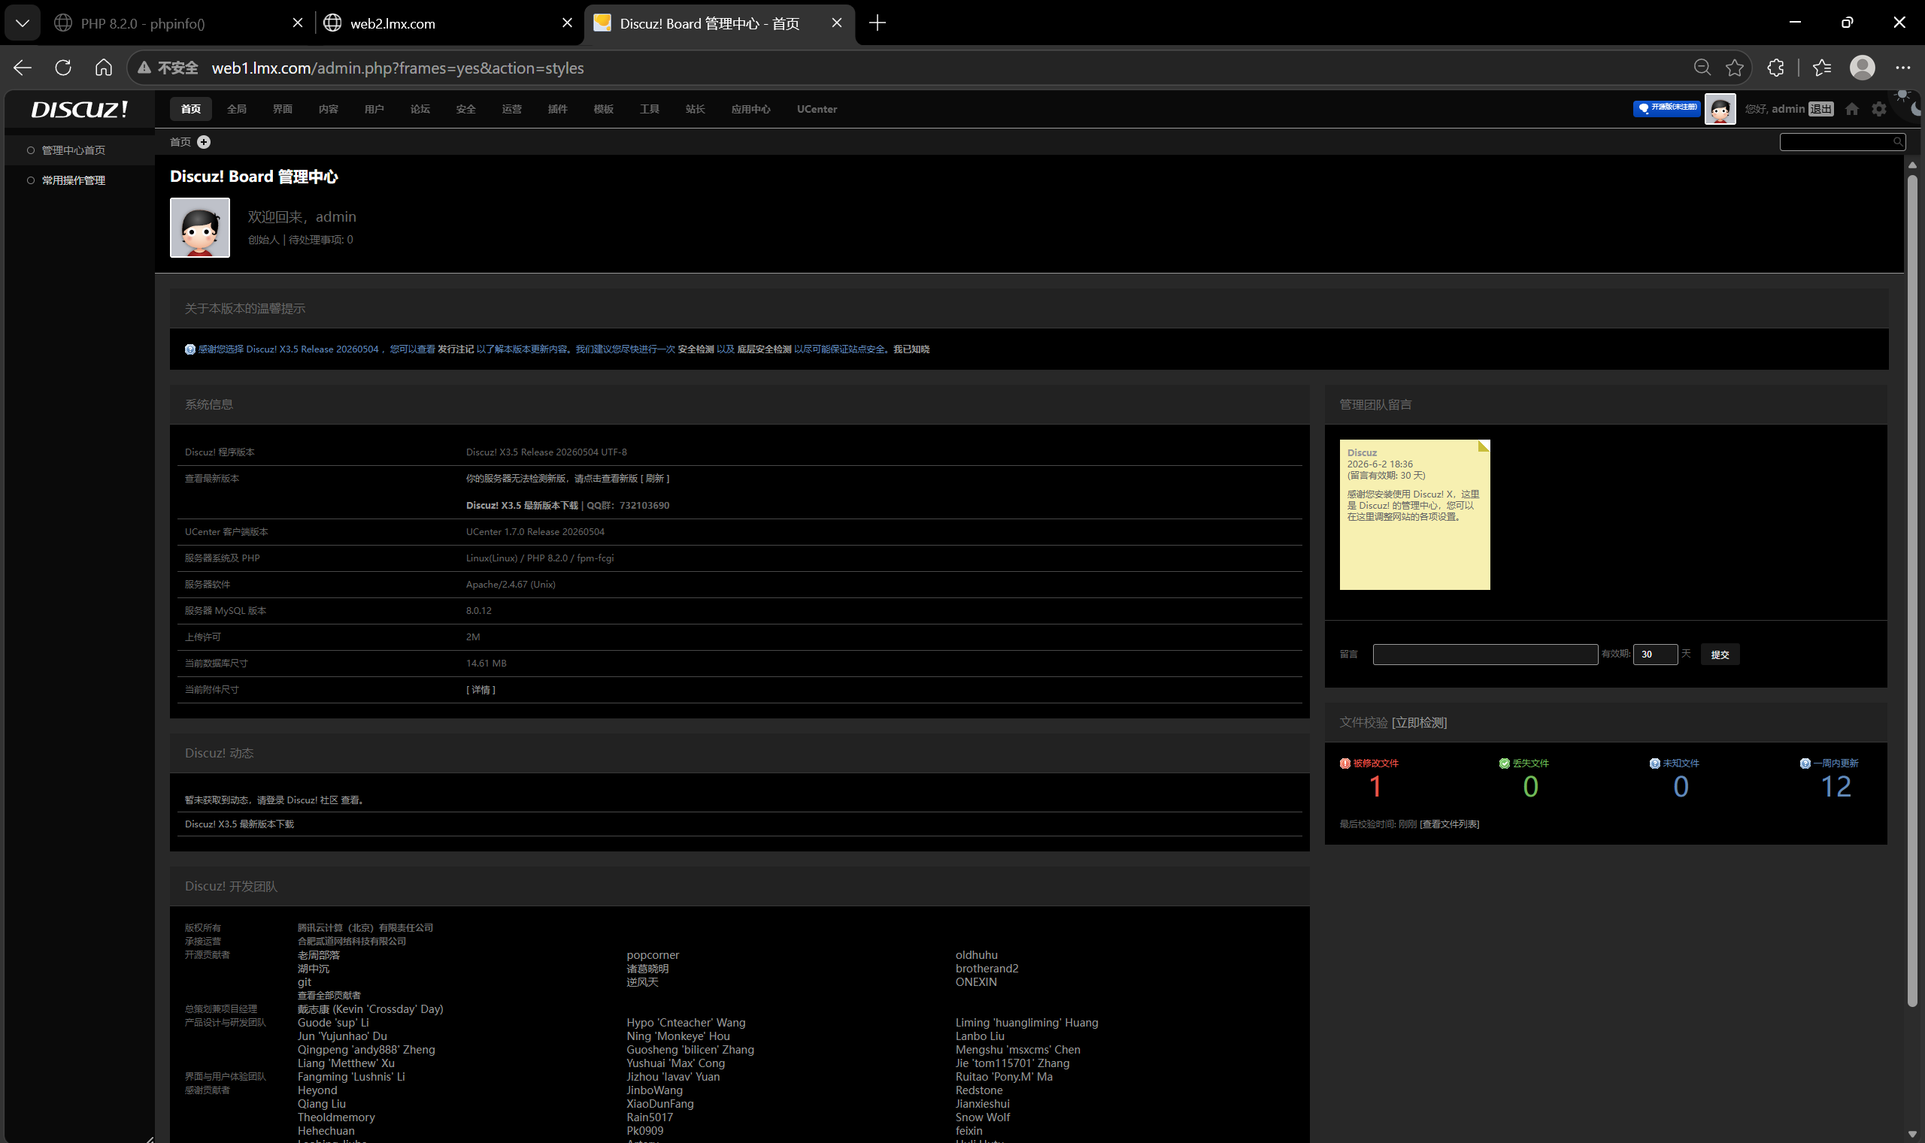Open the 内容 menu
Viewport: 1925px width, 1143px height.
[x=329, y=109]
